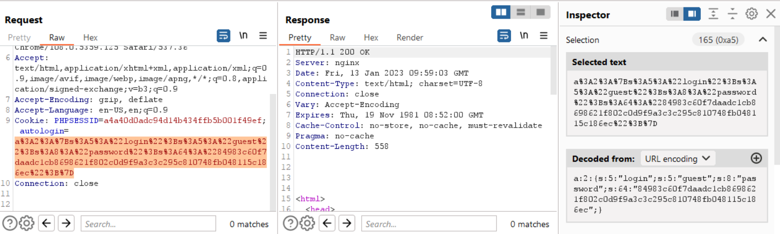Screen dimensions: 780x234
Task: Toggle word wrap icon in Response panel
Action: pyautogui.click(x=504, y=36)
